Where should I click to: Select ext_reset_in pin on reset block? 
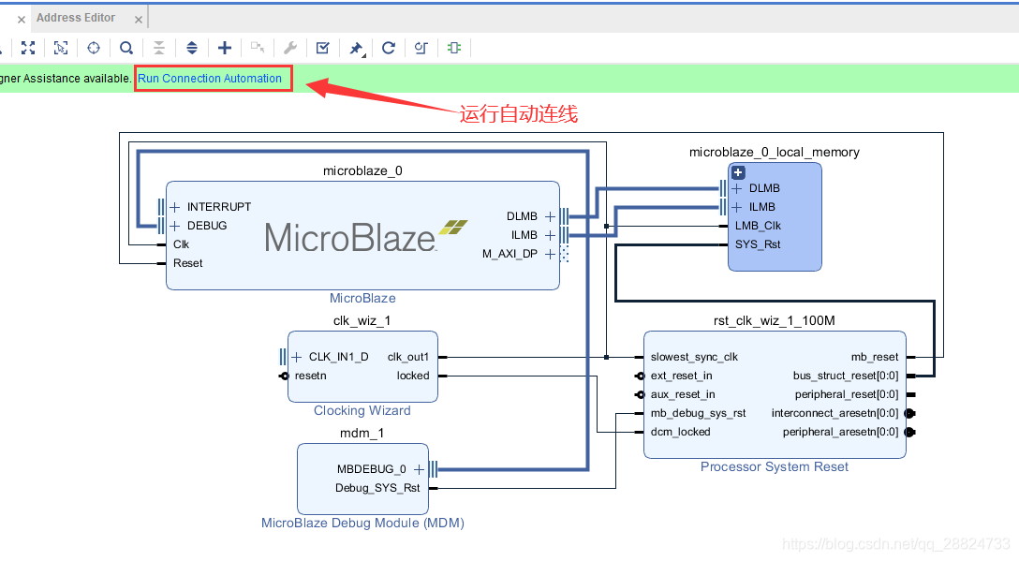(681, 376)
